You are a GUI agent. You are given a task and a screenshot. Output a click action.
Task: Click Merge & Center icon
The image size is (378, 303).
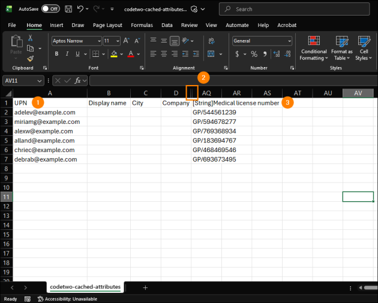(x=211, y=54)
